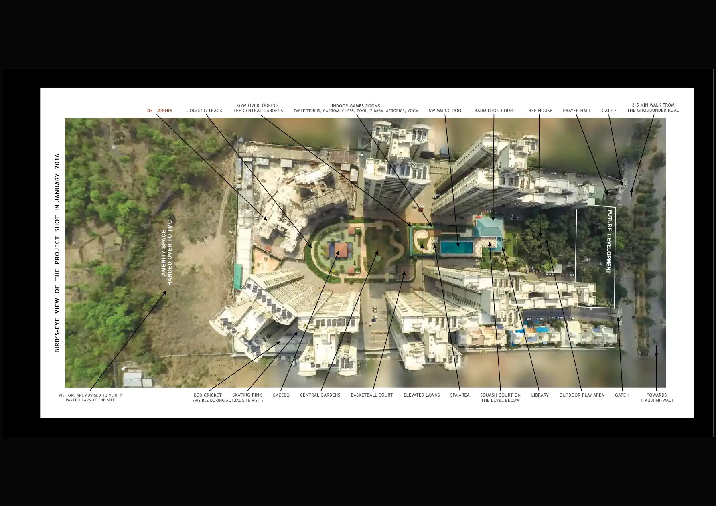Screen dimensions: 716x506
Task: Click the GATE 2 label
Action: pyautogui.click(x=609, y=111)
